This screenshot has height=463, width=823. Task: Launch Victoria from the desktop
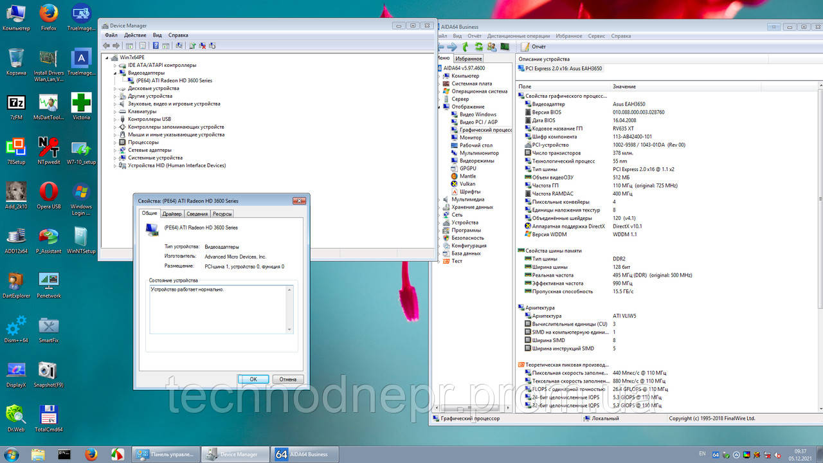[x=81, y=107]
